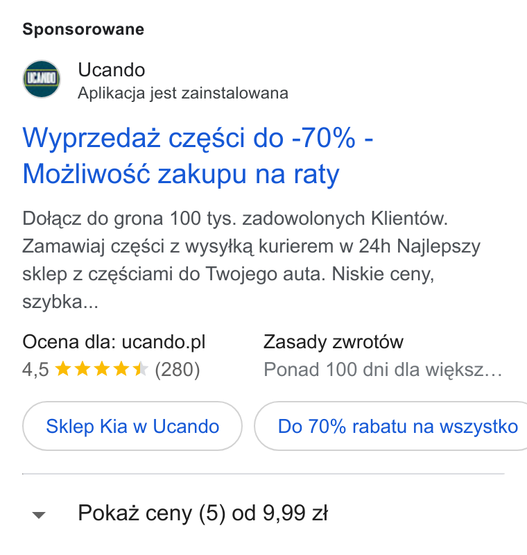Viewport: 527px width, 555px height.
Task: Click the (280) review count
Action: [178, 370]
